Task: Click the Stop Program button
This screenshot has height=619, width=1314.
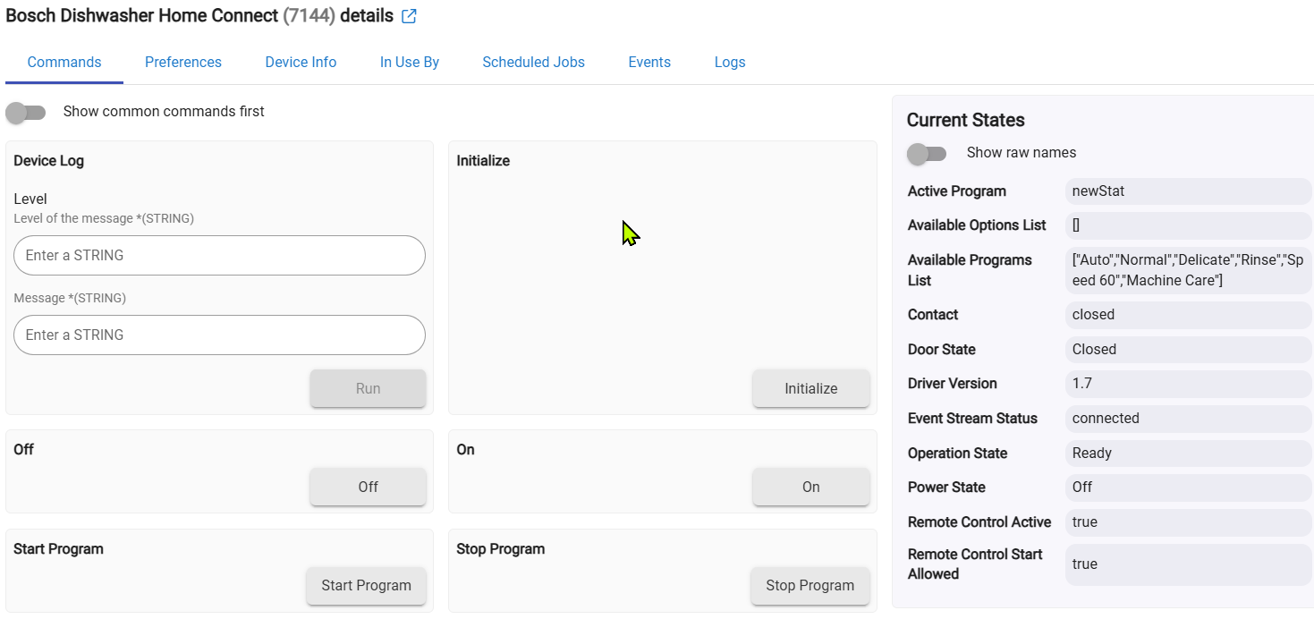Action: pos(810,586)
